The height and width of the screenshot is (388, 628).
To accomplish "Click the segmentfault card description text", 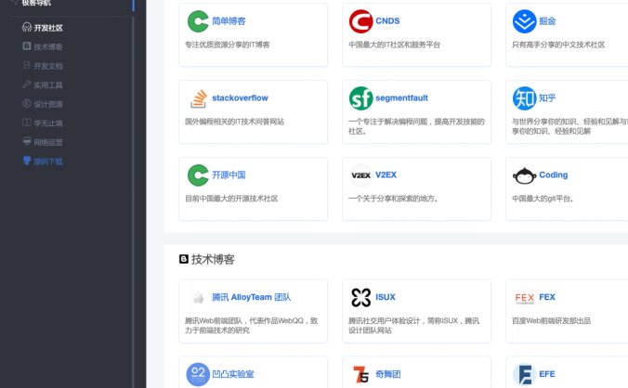I will pos(416,126).
